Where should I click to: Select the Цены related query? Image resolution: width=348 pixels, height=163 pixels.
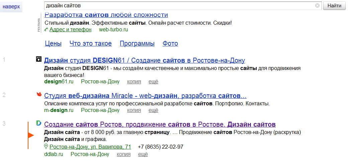tap(53, 44)
